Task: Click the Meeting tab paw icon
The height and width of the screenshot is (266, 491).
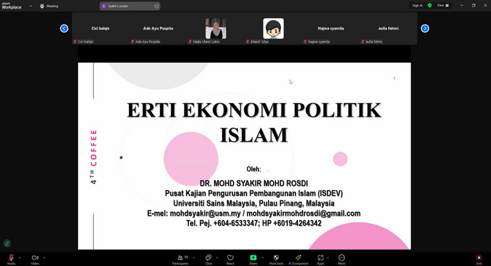Action: [42, 6]
